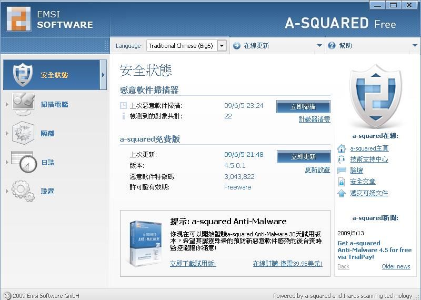Expand the 幫助 help menu arrow

415,46
